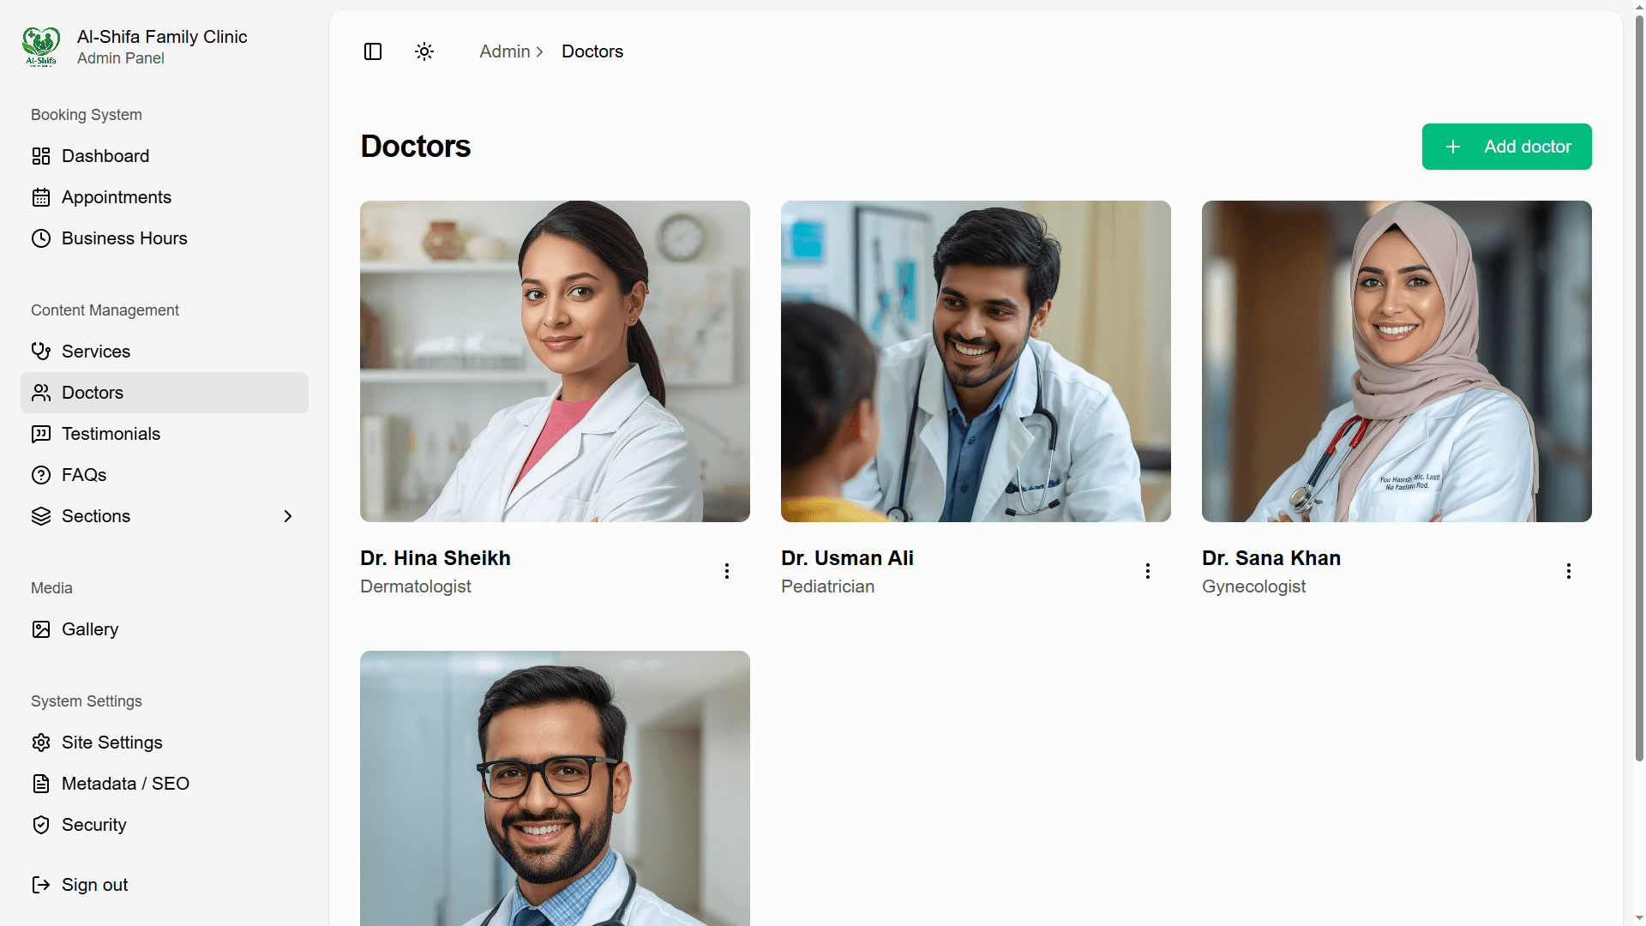Open the FAQs page
The height and width of the screenshot is (926, 1646).
165,475
